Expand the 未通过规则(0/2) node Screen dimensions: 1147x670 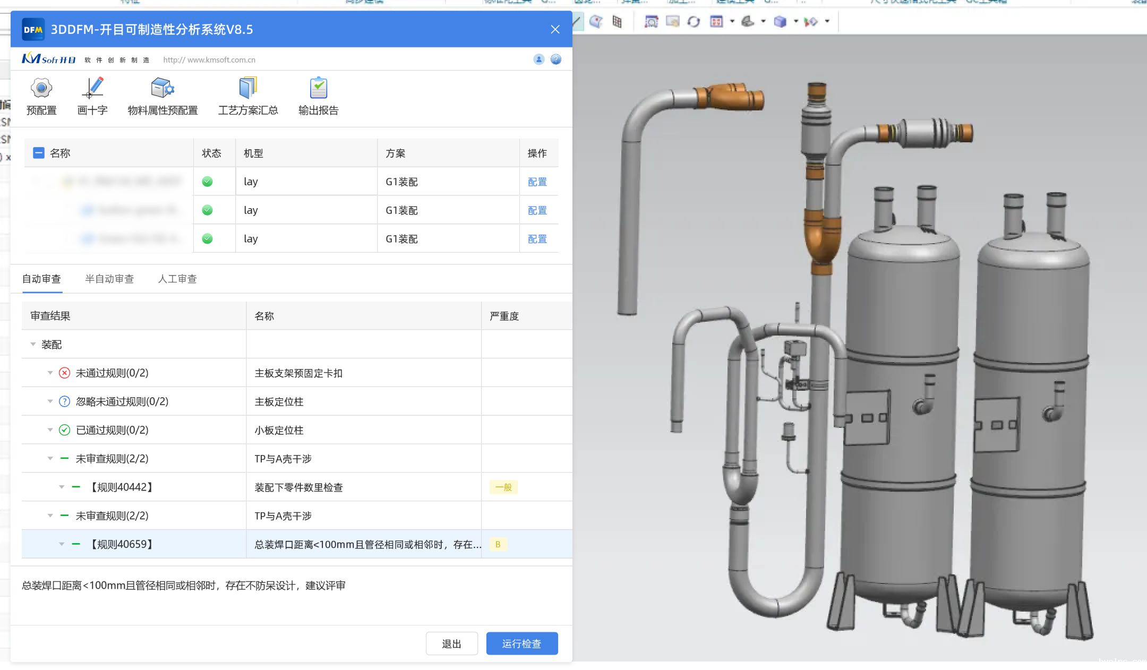(x=50, y=373)
